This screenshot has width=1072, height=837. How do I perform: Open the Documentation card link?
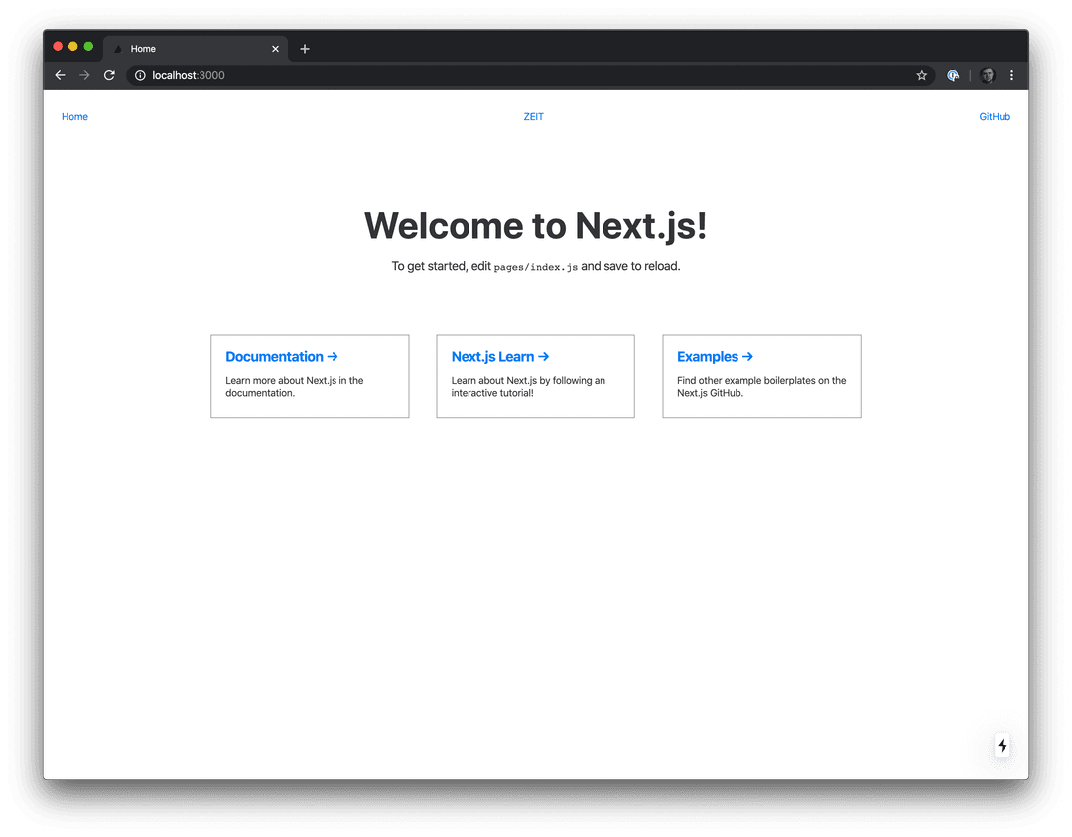tap(281, 356)
